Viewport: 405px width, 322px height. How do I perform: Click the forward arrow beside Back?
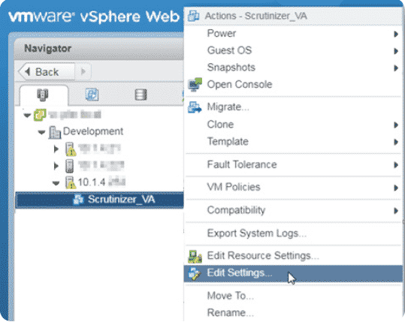(x=83, y=71)
